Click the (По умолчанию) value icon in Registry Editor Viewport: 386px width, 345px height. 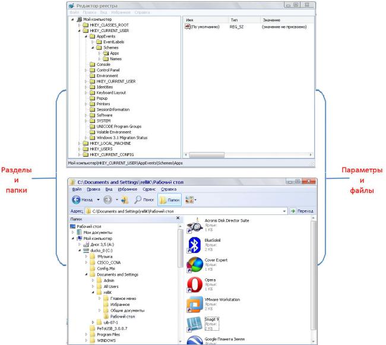tap(188, 27)
